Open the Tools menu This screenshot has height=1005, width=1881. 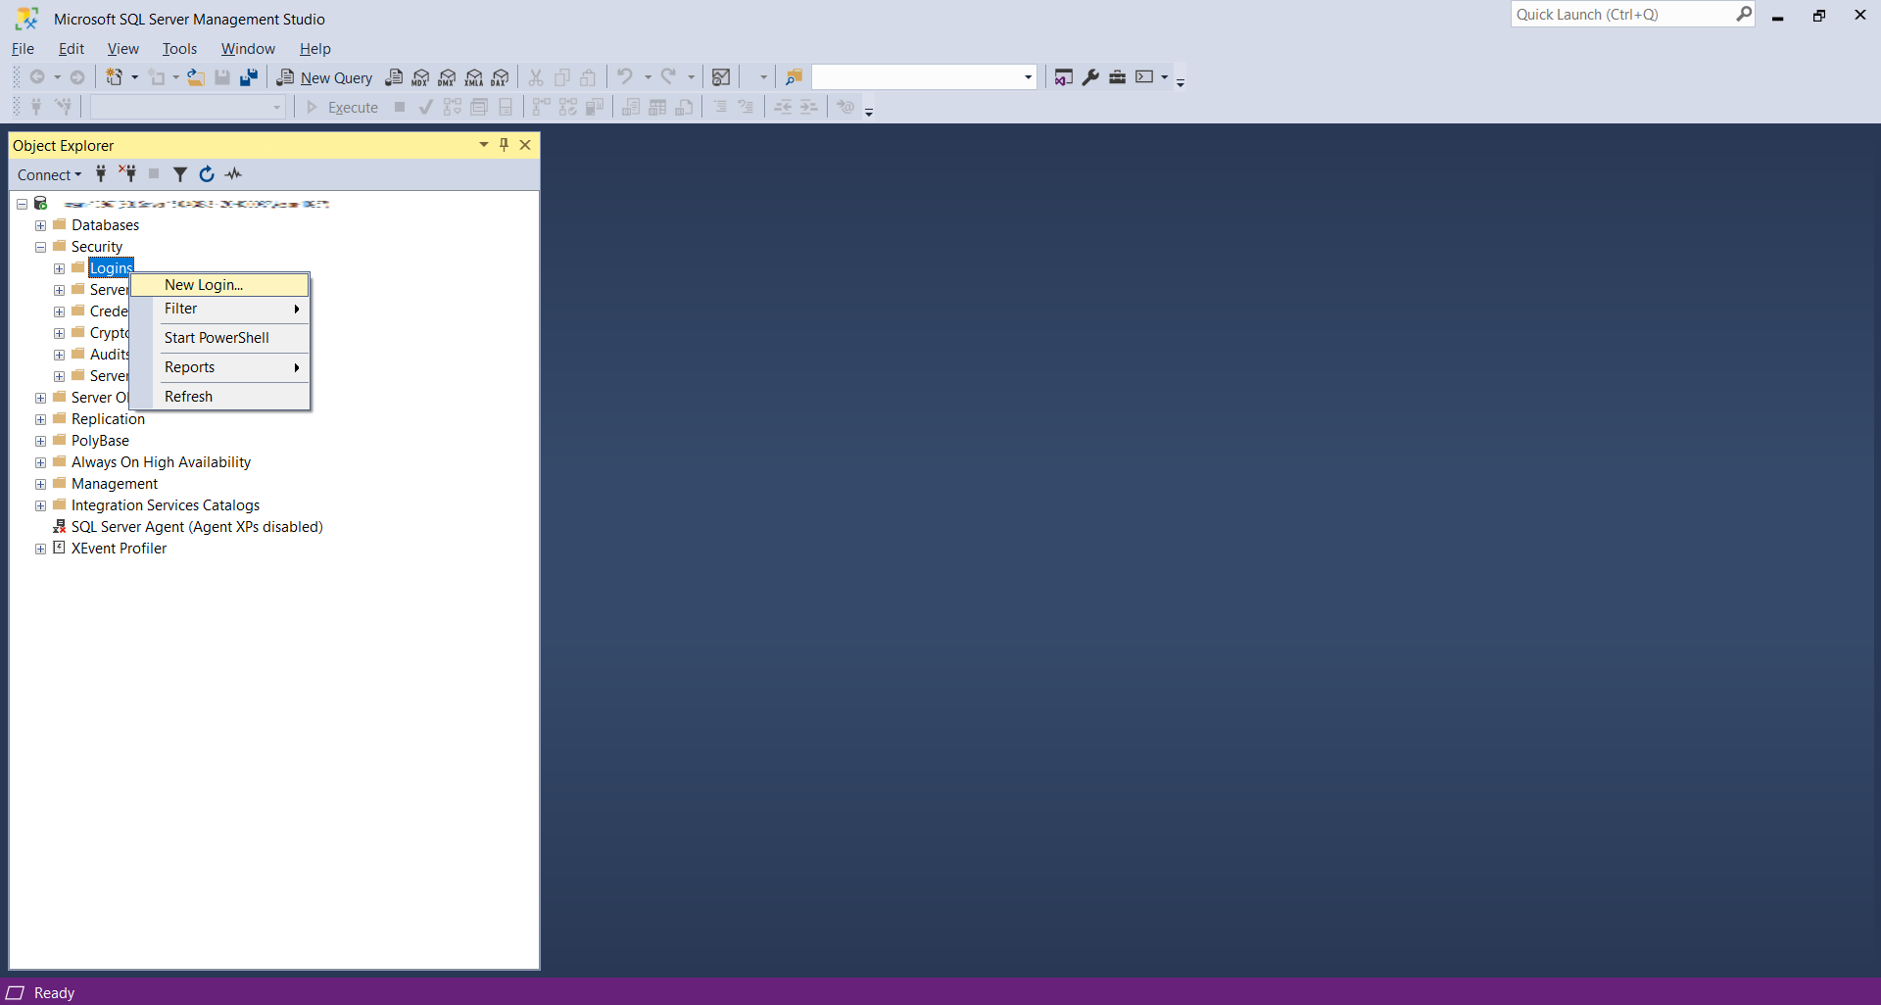coord(180,49)
